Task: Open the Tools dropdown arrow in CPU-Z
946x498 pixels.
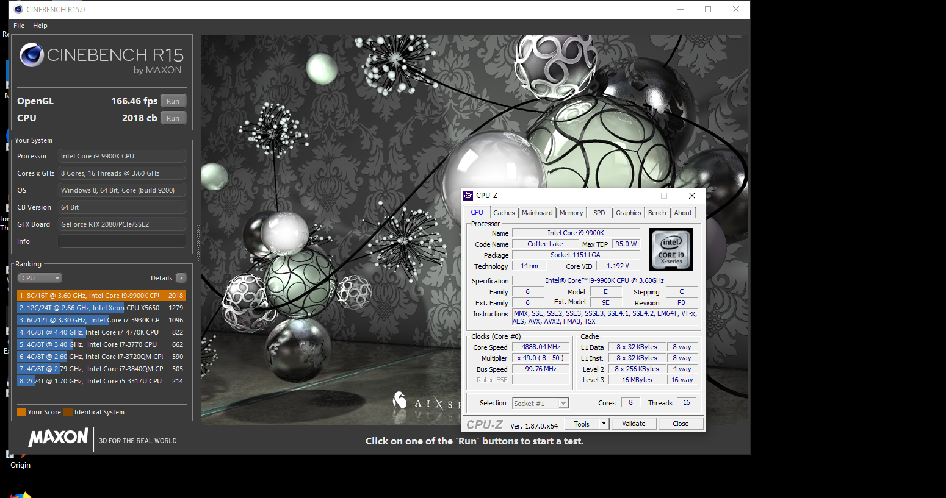Action: [x=604, y=424]
